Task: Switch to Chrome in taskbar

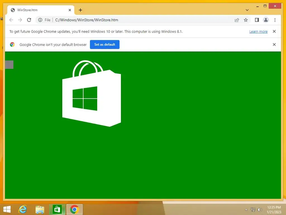Action: pyautogui.click(x=74, y=209)
